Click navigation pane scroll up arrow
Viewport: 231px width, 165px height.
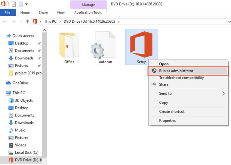(45, 30)
